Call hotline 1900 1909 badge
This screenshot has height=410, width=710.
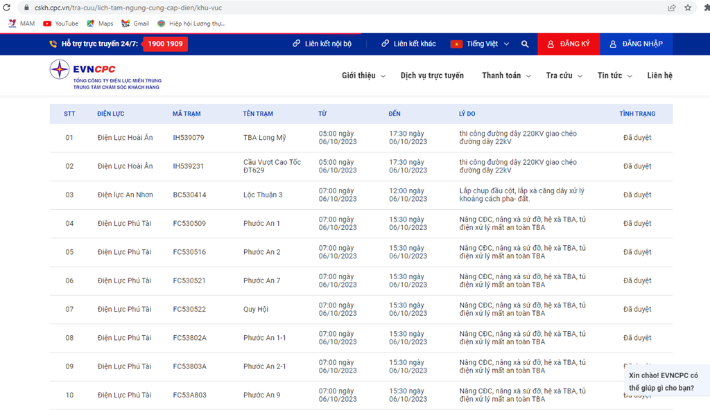tap(165, 44)
